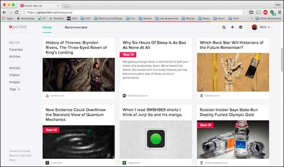
Task: Click the Pocket extension icon in toolbar
Action: coord(251,12)
